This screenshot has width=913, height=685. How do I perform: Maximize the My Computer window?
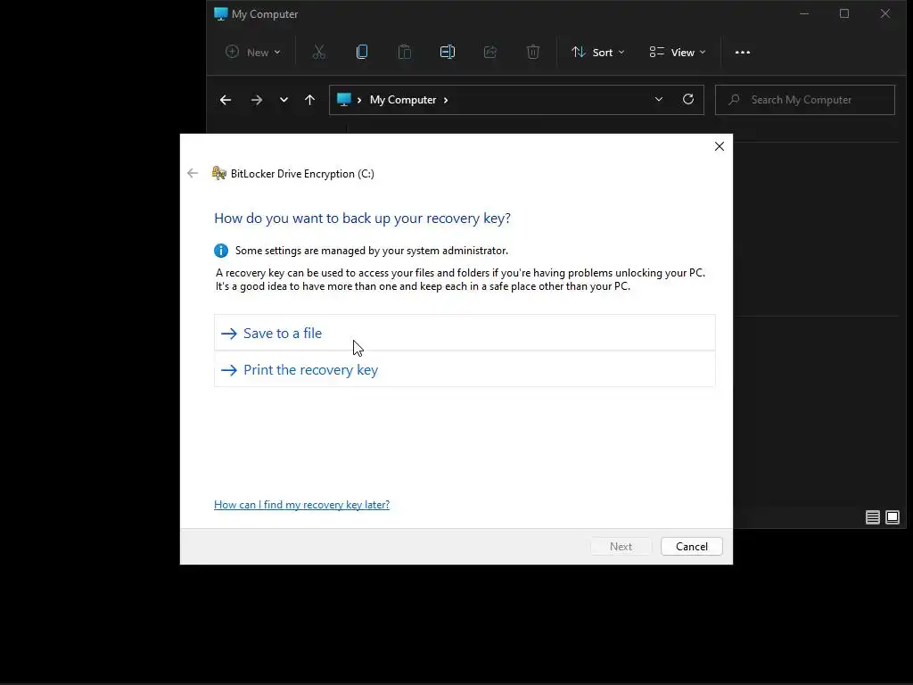(x=844, y=13)
